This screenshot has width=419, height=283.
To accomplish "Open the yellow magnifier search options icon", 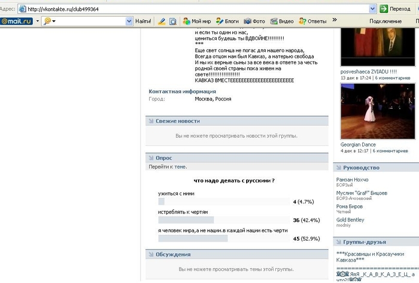I will click(49, 21).
